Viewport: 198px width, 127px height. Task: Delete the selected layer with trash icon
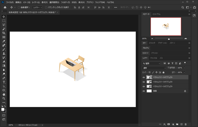click(185, 124)
